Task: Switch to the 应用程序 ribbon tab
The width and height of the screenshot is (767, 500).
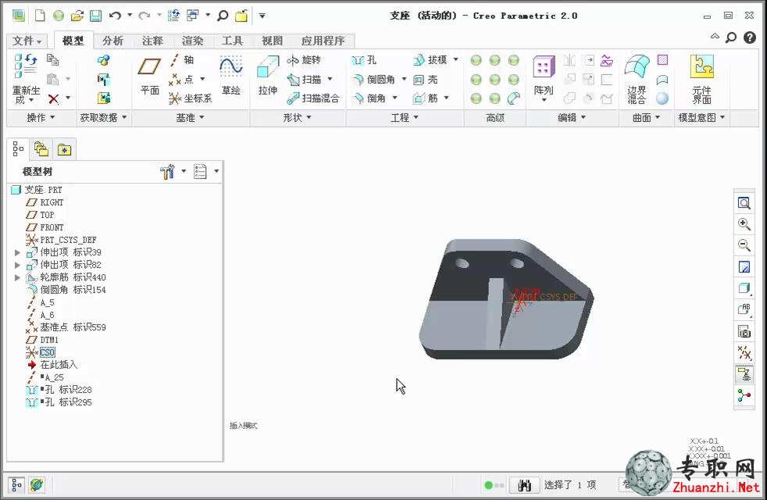Action: click(323, 41)
